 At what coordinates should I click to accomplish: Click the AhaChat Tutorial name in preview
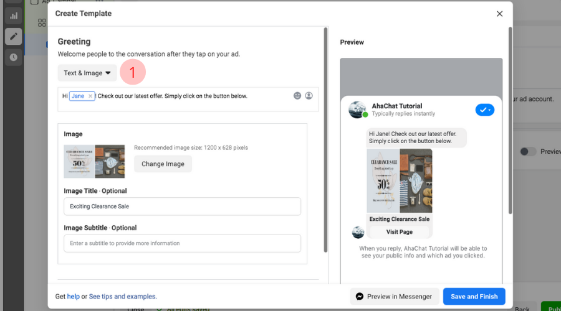coord(397,106)
